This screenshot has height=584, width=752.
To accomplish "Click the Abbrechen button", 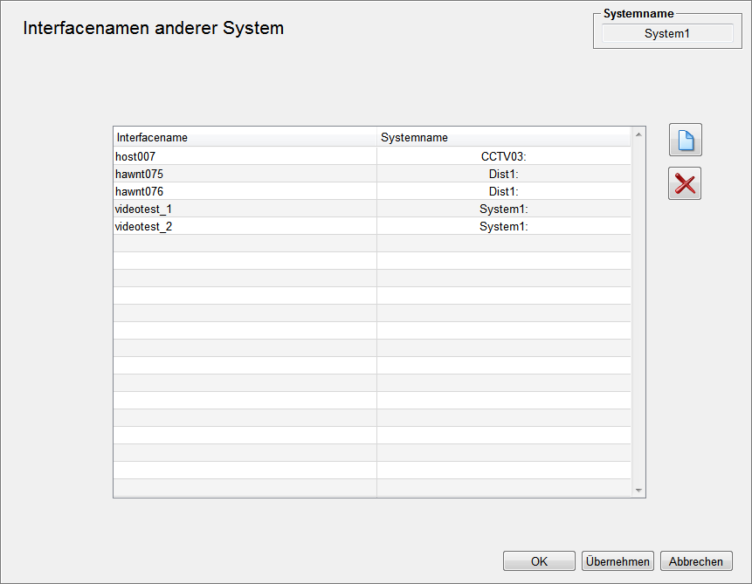I will tap(696, 561).
